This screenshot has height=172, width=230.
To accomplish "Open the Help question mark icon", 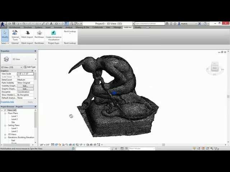I will tap(205, 24).
